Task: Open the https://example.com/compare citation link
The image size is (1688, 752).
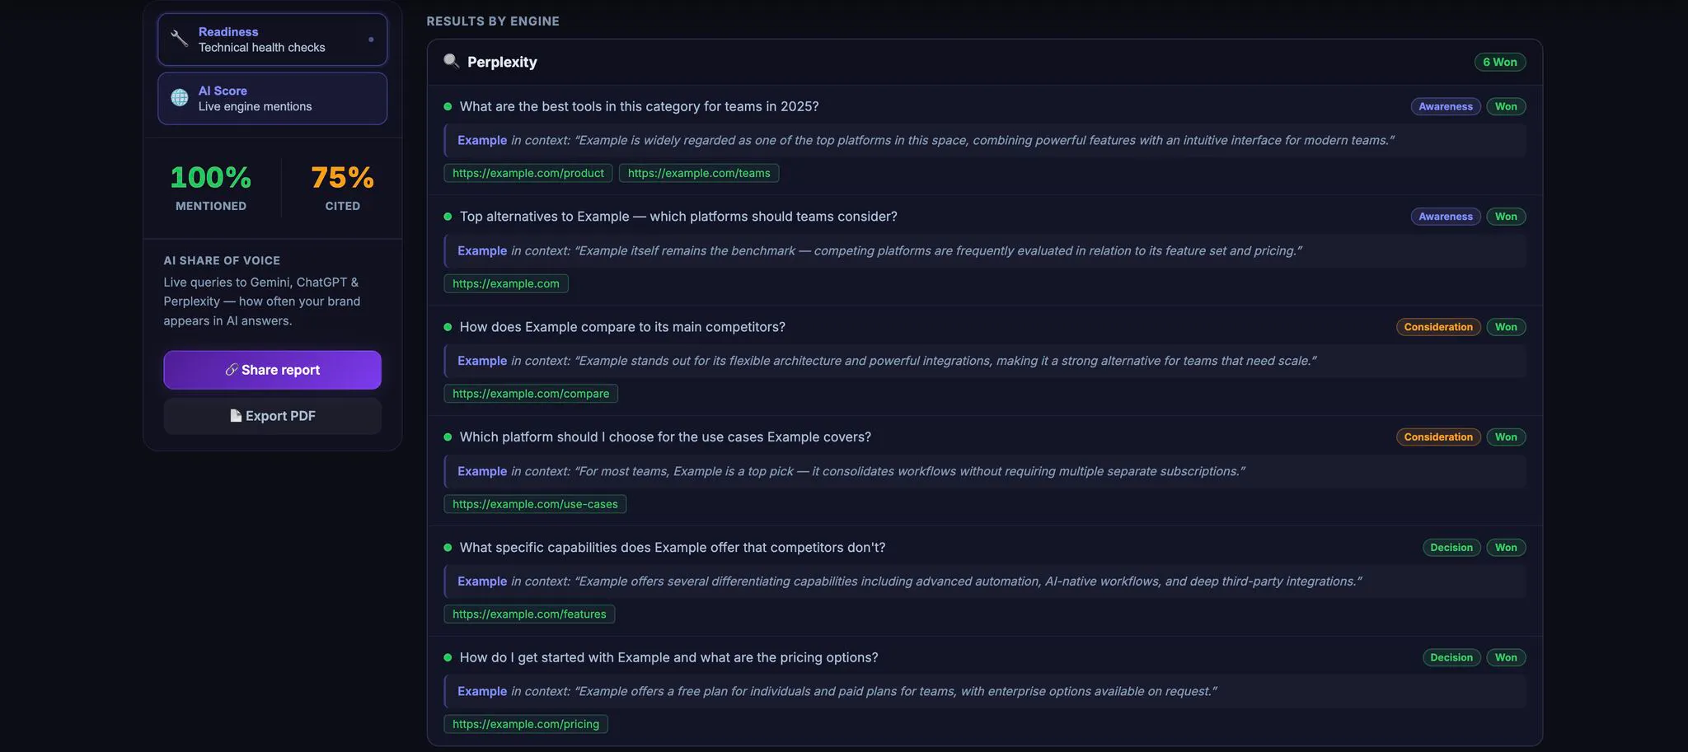Action: 531,394
